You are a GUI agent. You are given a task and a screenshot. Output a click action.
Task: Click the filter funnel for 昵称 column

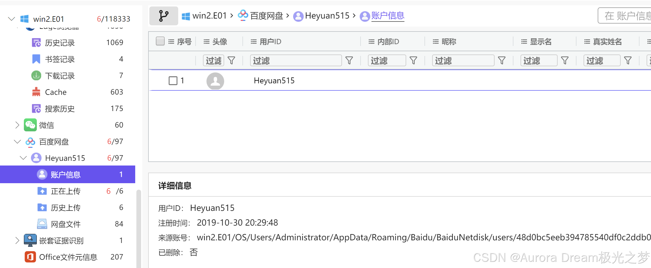[502, 61]
